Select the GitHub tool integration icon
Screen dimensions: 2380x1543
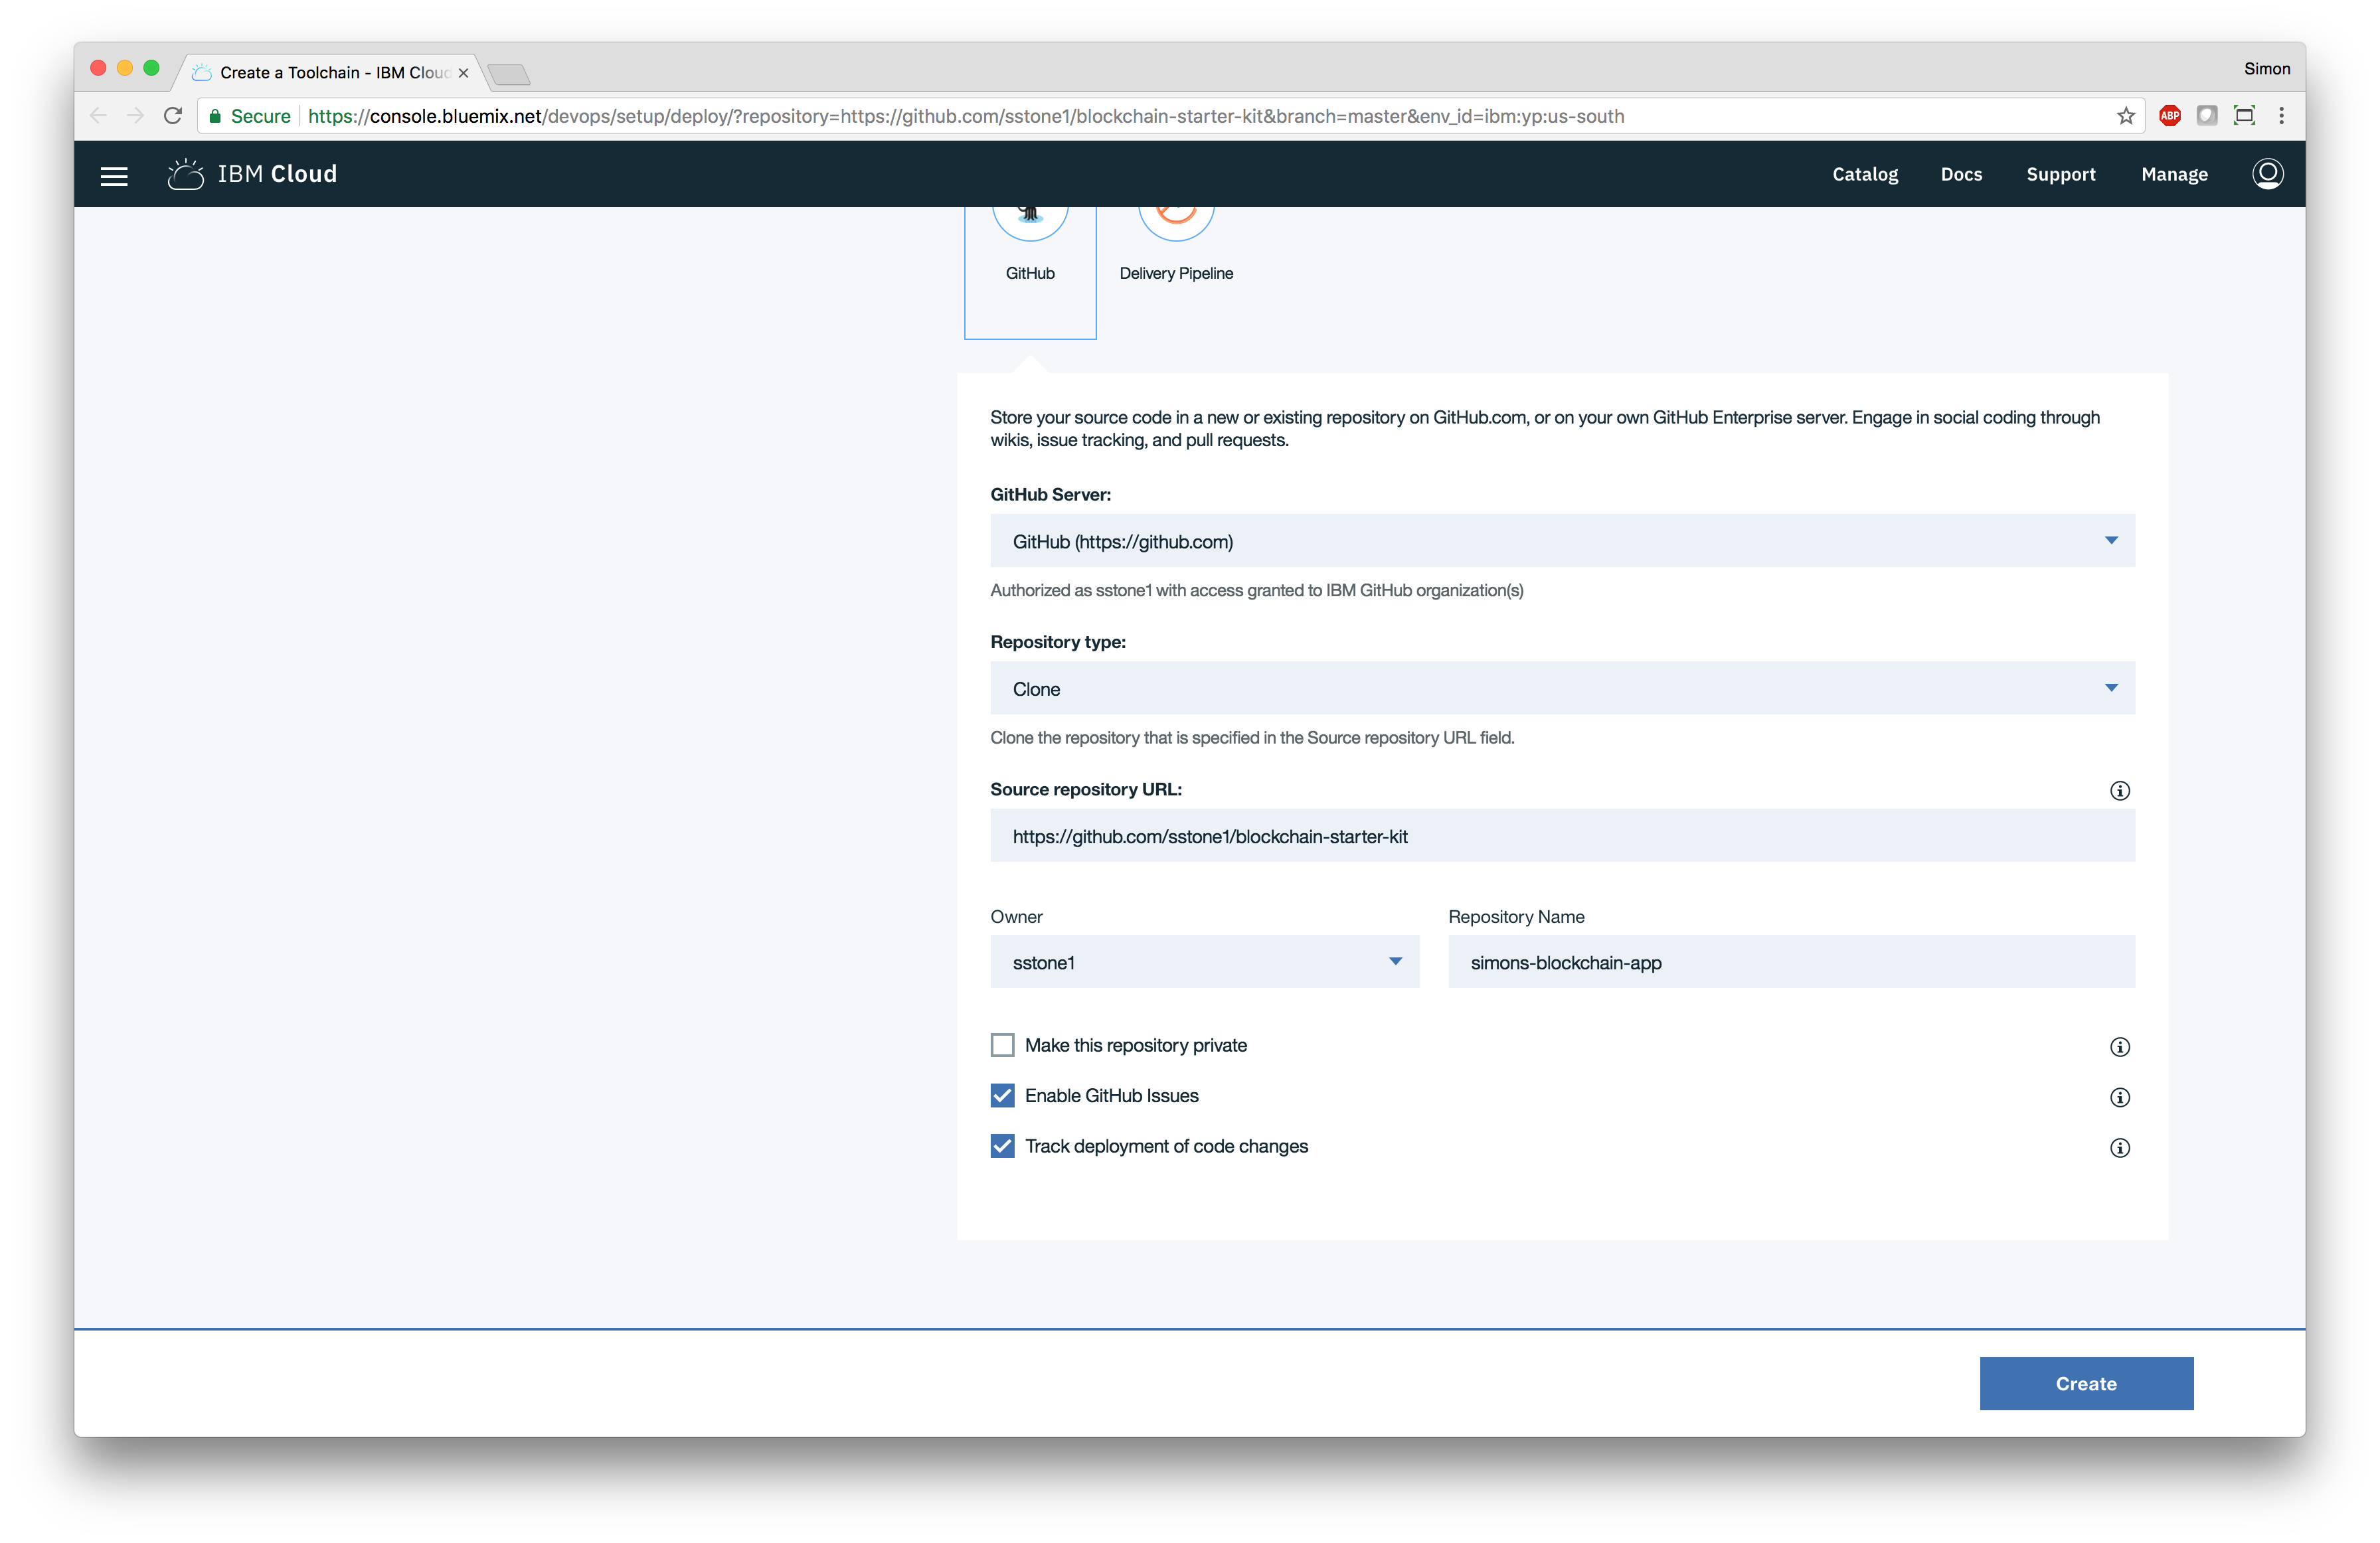click(x=1029, y=222)
